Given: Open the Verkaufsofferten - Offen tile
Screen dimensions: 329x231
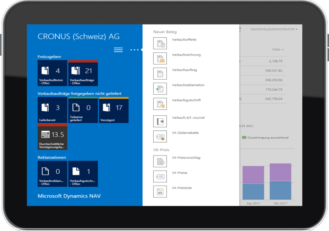Looking at the screenshot, I should coord(52,73).
